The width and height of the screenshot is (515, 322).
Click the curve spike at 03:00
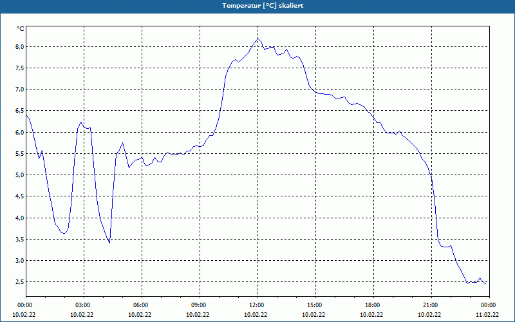(81, 122)
